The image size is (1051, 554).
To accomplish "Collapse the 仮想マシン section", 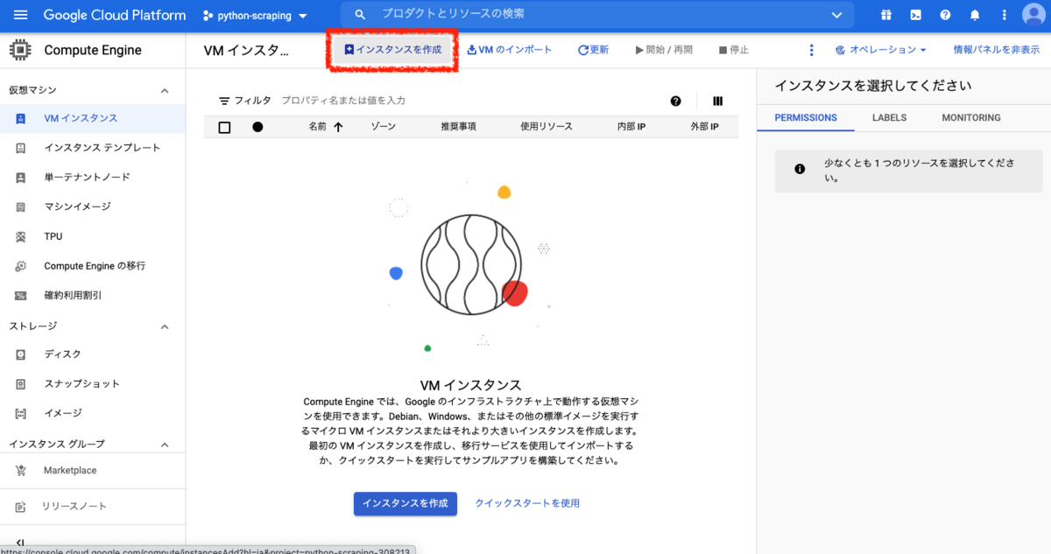I will [x=164, y=90].
